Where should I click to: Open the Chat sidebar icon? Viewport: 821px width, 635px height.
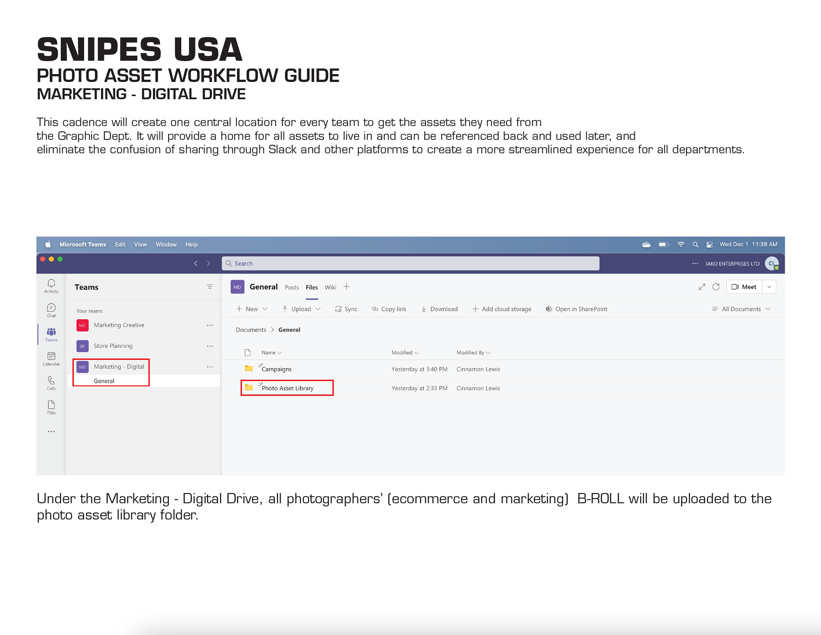point(51,310)
